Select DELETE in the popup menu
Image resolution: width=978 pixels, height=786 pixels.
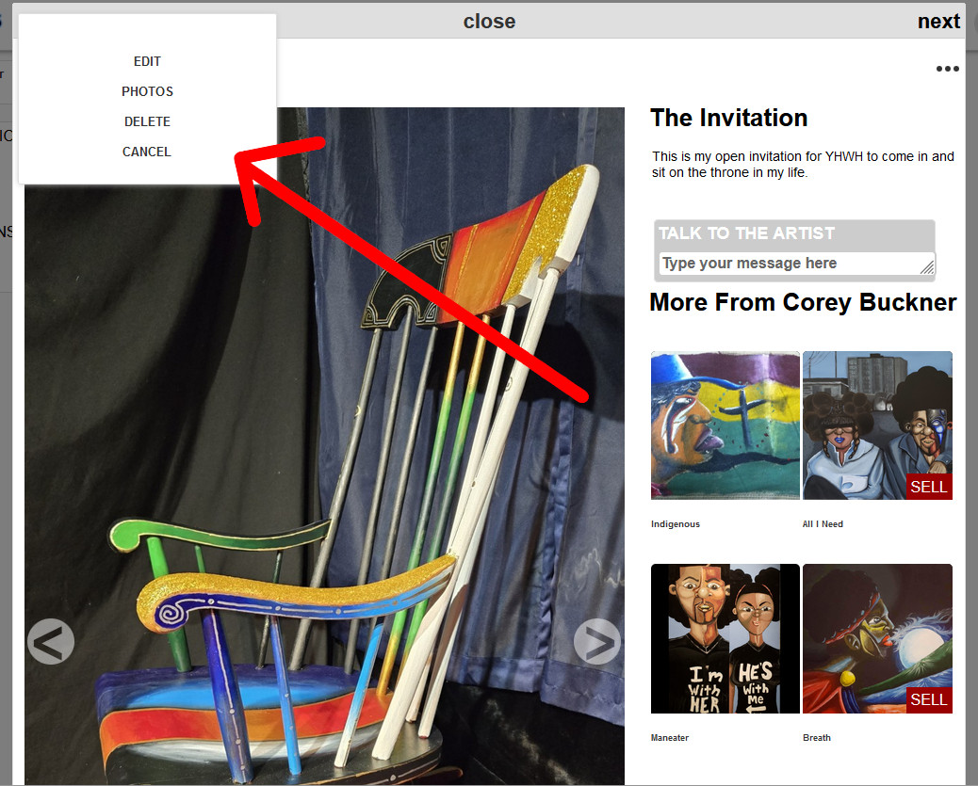[147, 121]
